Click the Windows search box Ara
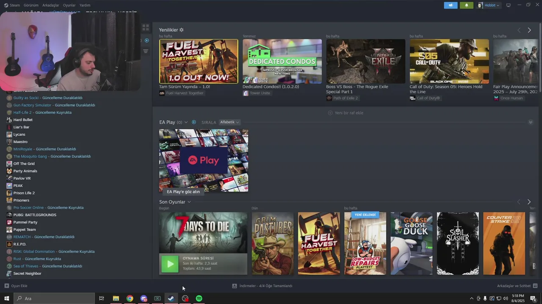This screenshot has width=542, height=304. [x=54, y=299]
